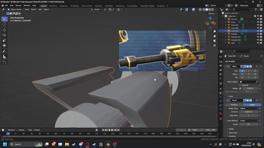Open the Width Type Offset dropdown
The width and height of the screenshot is (264, 148).
coord(249,109)
